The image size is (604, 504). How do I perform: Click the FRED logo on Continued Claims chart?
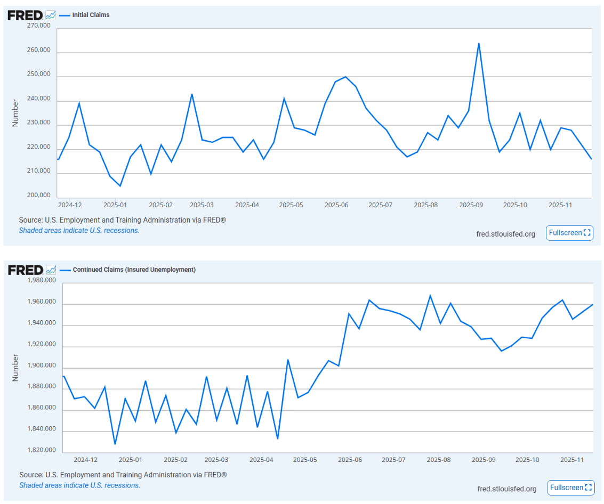[x=26, y=270]
